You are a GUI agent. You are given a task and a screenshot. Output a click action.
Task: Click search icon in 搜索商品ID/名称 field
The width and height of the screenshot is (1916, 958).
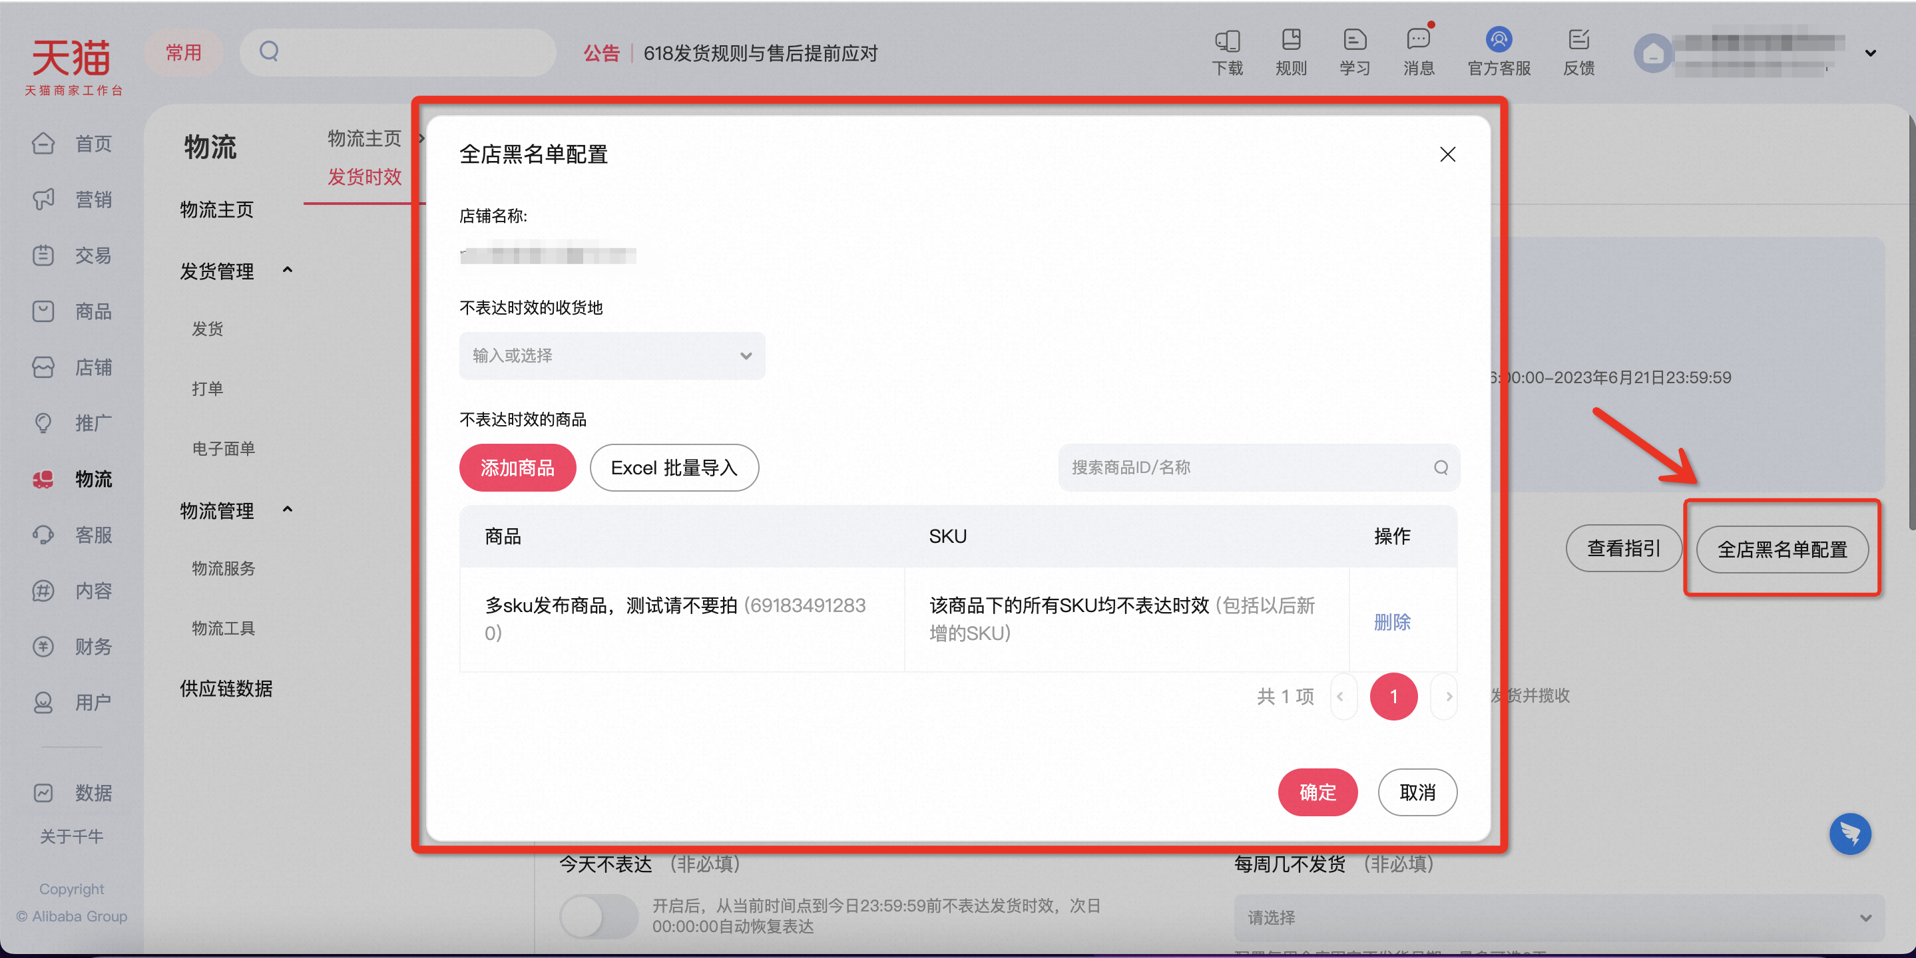tap(1441, 468)
